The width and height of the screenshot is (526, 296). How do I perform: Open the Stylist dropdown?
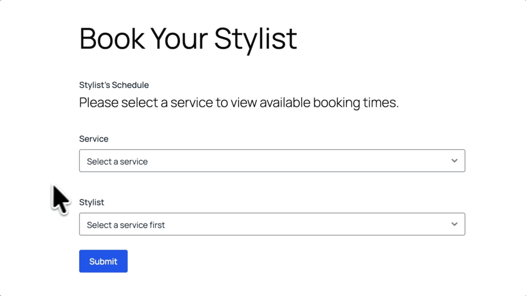pos(272,224)
